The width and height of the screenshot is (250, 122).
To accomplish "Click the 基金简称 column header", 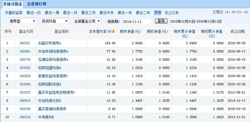I will point(61,32).
